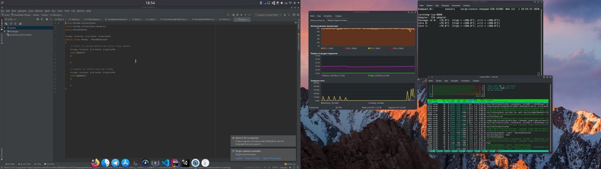Open the Navigate menu in Rider

[22, 11]
